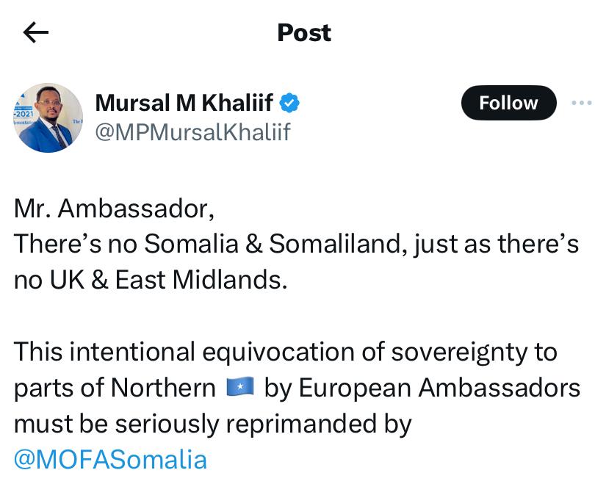Open Mursal M Khaliif's profile picture
595x495 pixels.
click(49, 118)
